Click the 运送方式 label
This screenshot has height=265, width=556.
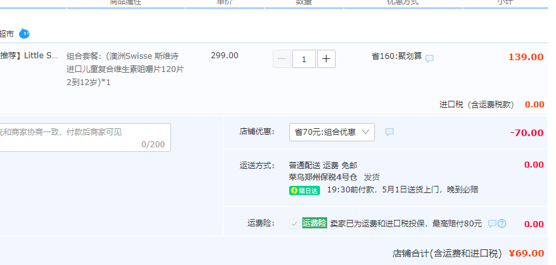point(257,166)
